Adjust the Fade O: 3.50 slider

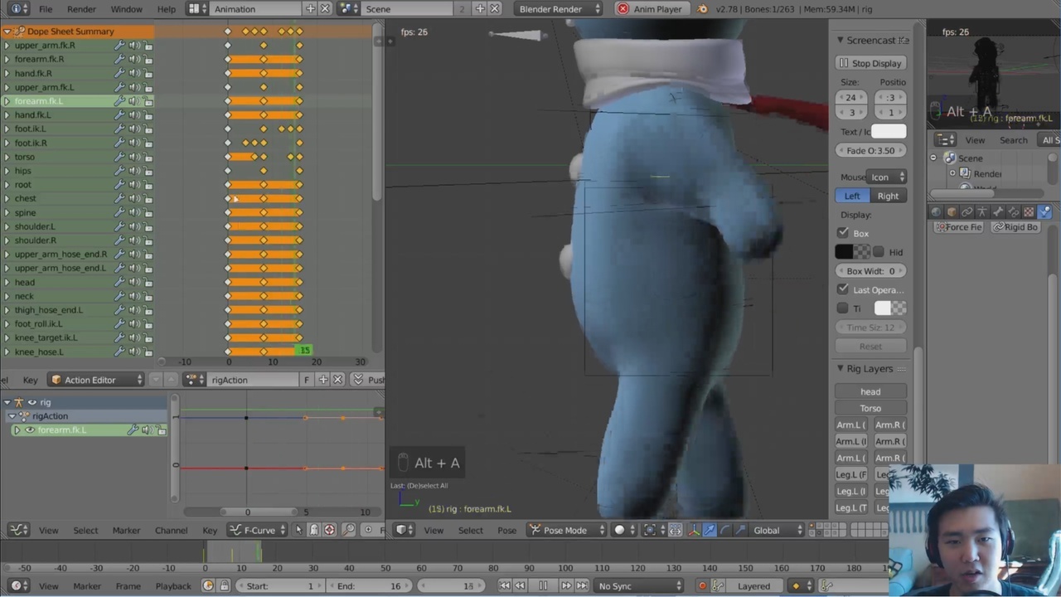(x=870, y=150)
